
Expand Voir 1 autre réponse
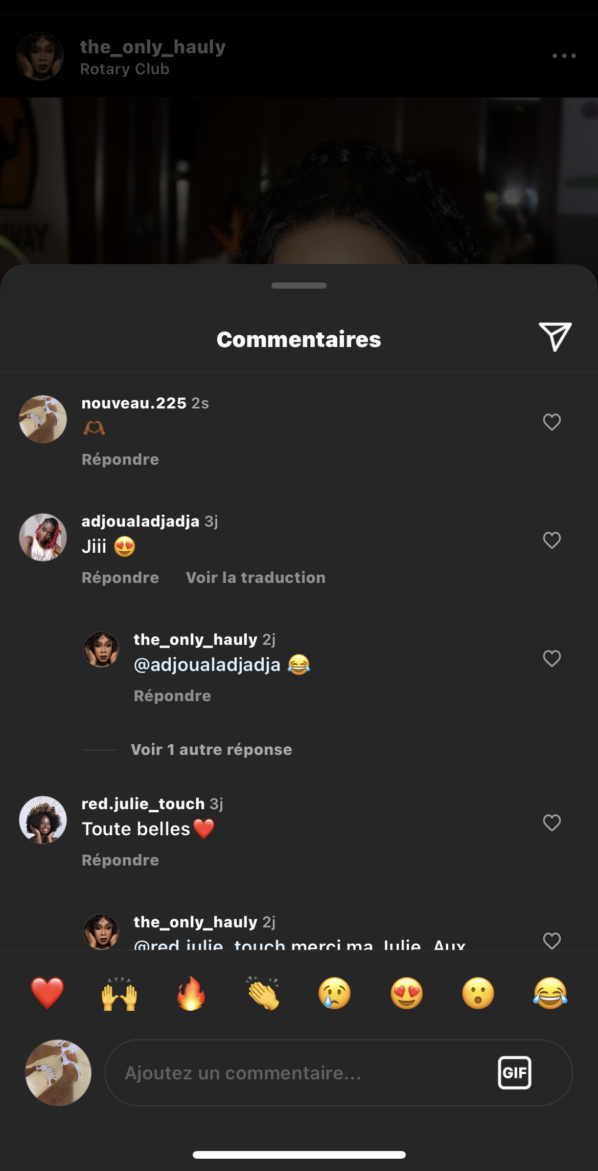pos(211,750)
